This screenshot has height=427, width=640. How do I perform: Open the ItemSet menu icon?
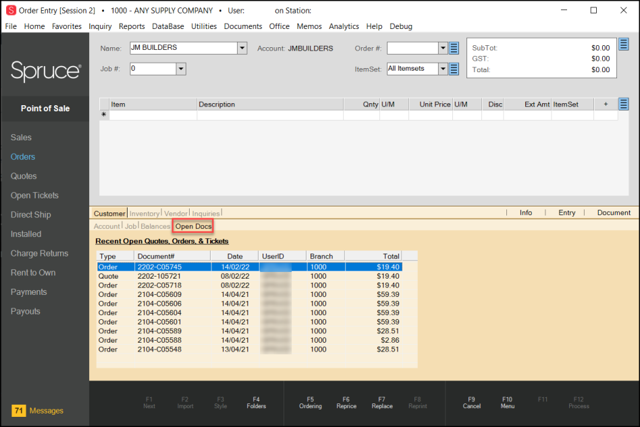coord(454,69)
